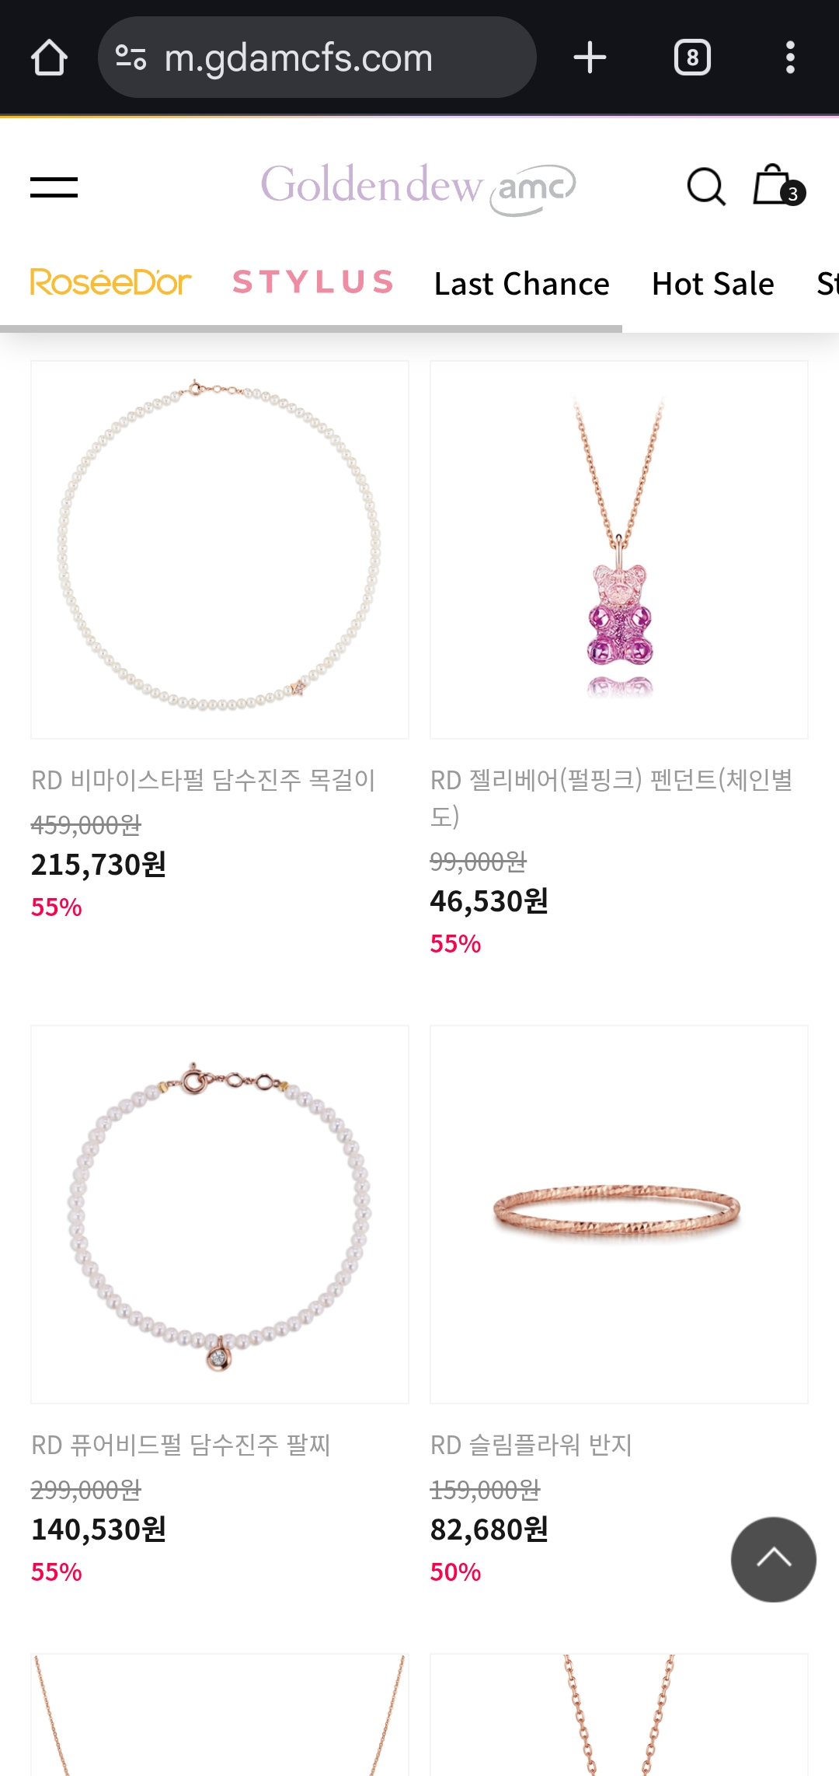Open the hamburger menu
839x1776 pixels.
click(x=54, y=187)
